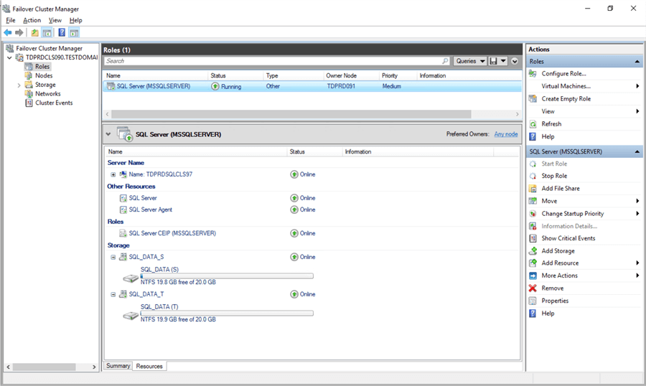
Task: Open the File menu
Action: 11,20
